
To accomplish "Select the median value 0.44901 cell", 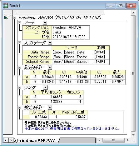I will (x=82, y=77).
